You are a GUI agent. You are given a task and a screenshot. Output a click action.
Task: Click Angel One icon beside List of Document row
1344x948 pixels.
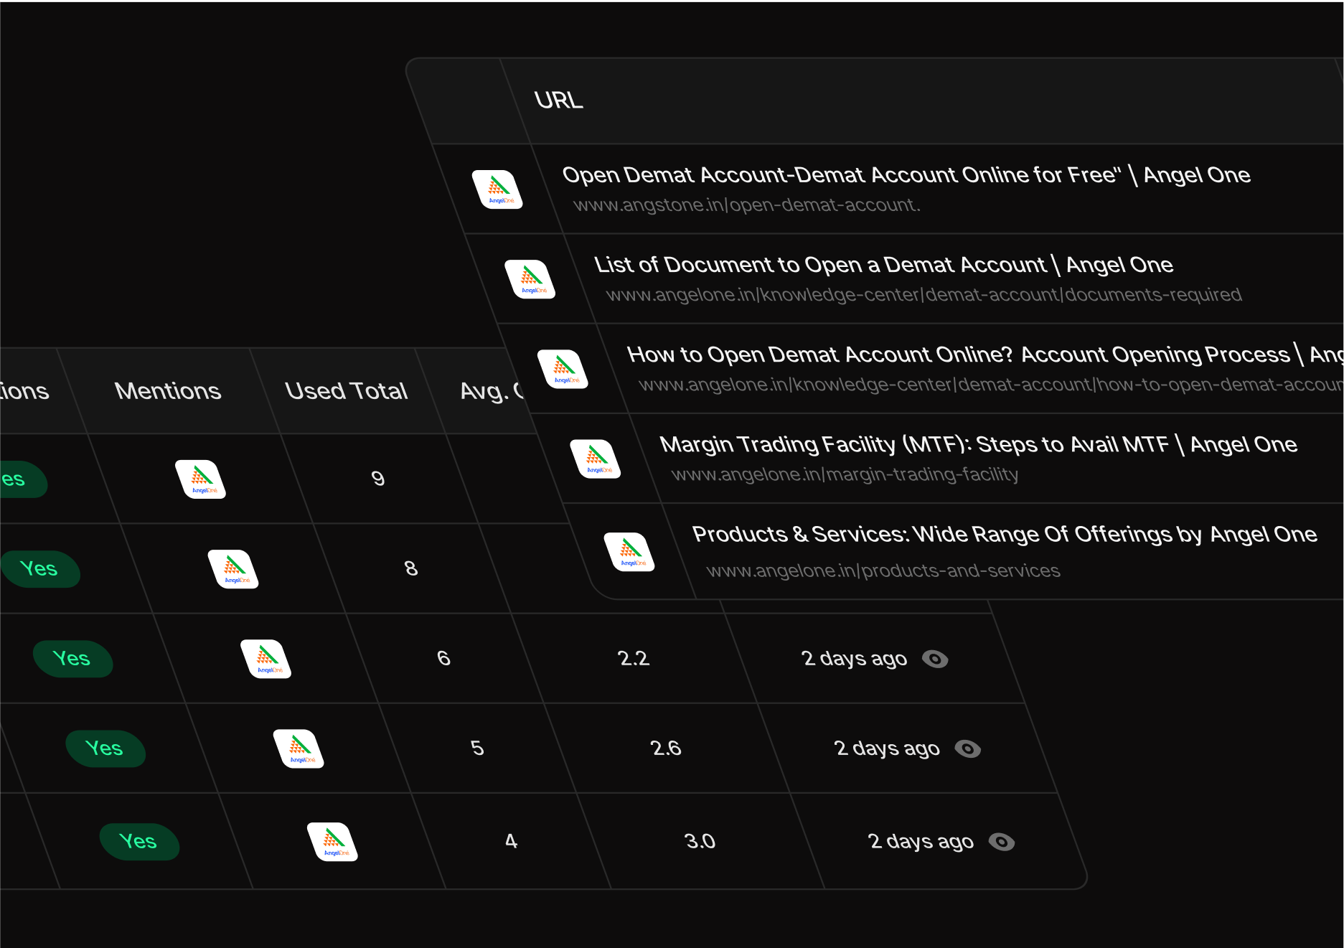(530, 279)
